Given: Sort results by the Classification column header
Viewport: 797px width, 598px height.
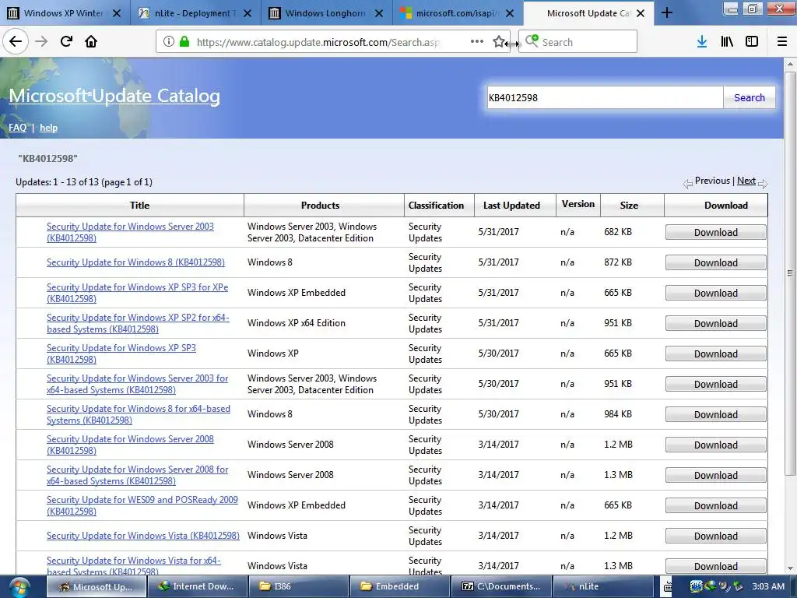Looking at the screenshot, I should click(x=436, y=206).
